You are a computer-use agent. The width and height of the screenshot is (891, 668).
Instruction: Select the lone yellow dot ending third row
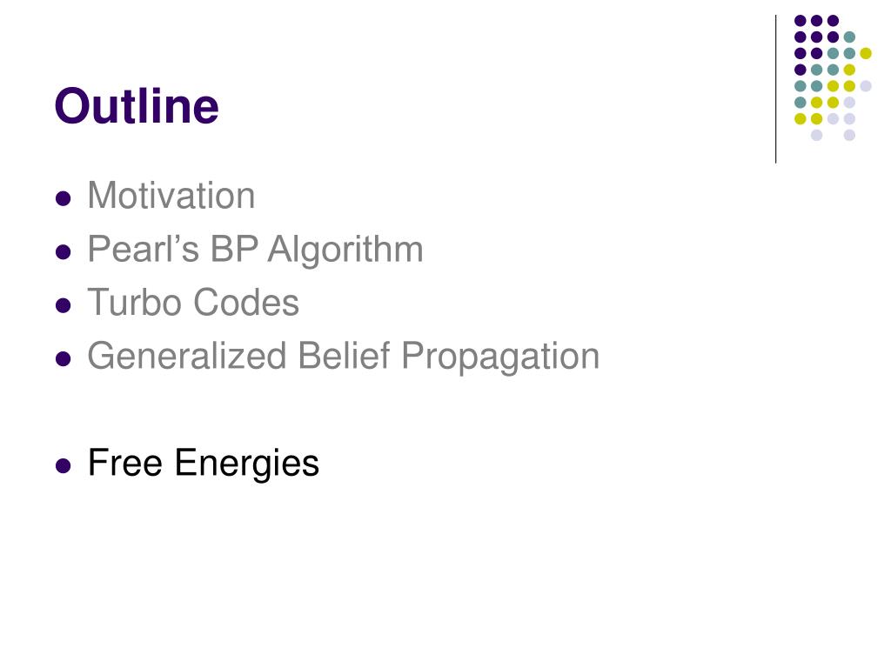pyautogui.click(x=866, y=53)
